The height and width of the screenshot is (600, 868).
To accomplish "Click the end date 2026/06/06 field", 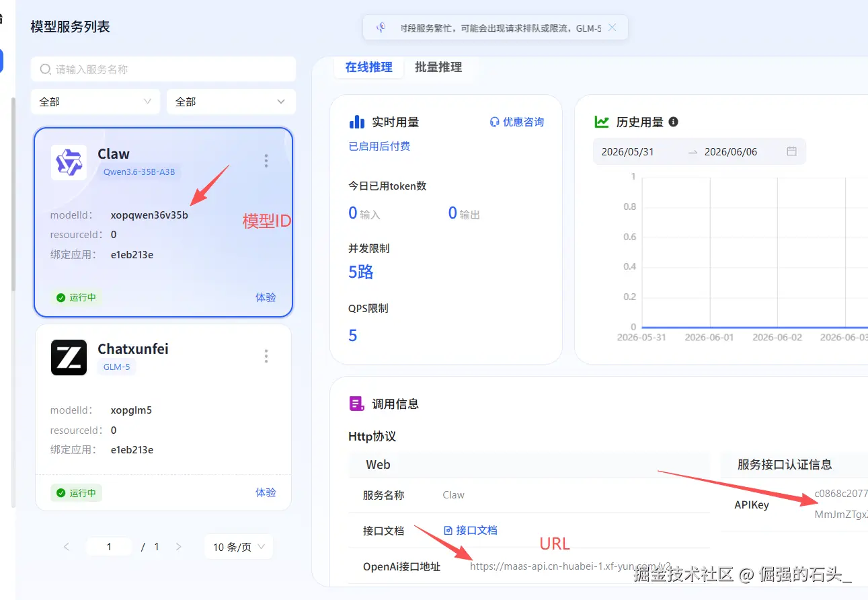I will (731, 152).
